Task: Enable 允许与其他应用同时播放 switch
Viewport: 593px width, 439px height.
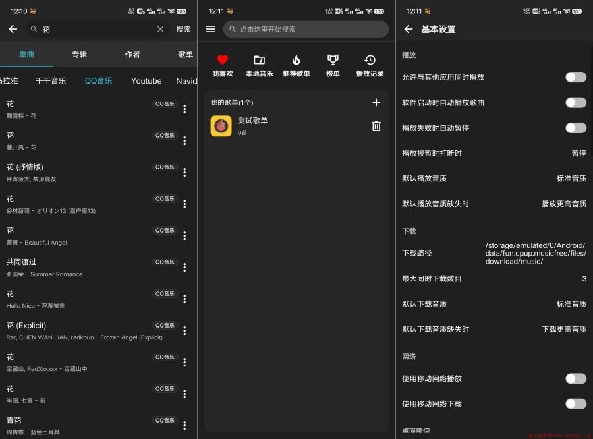Action: [575, 77]
